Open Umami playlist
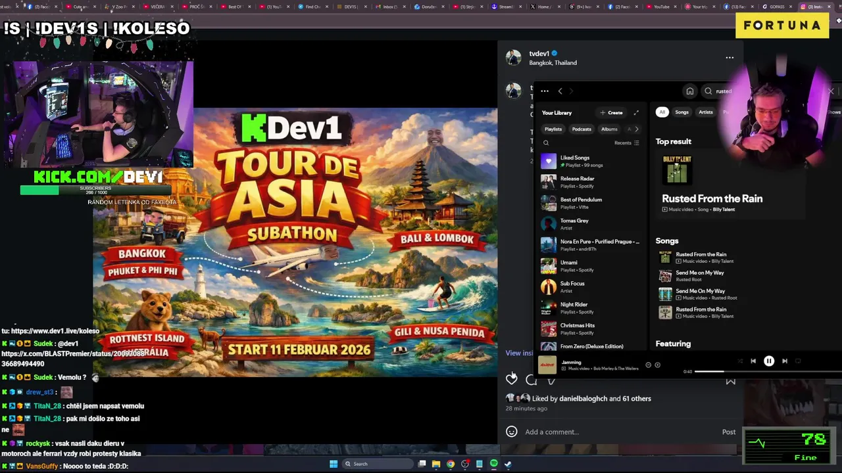The height and width of the screenshot is (473, 842). tap(590, 266)
